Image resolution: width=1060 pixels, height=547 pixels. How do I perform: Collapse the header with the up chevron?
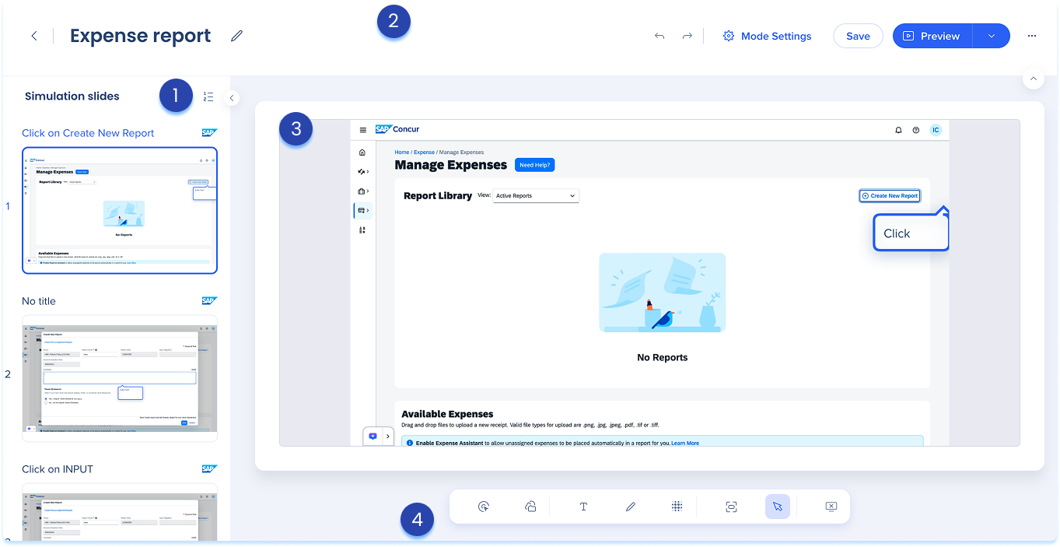[1033, 79]
